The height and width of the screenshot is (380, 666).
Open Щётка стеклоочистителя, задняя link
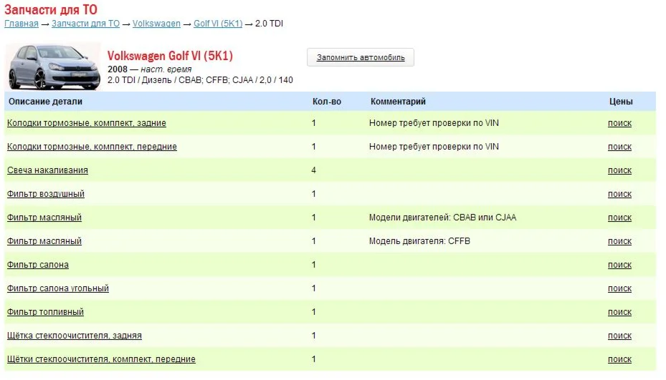(x=75, y=336)
